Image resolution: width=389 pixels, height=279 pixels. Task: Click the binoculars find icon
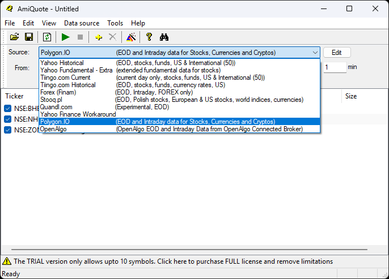[x=164, y=37]
